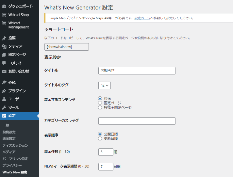The height and width of the screenshot is (177, 233).
Task: Click the カテゴリーのスラッグ text field
Action: click(137, 121)
